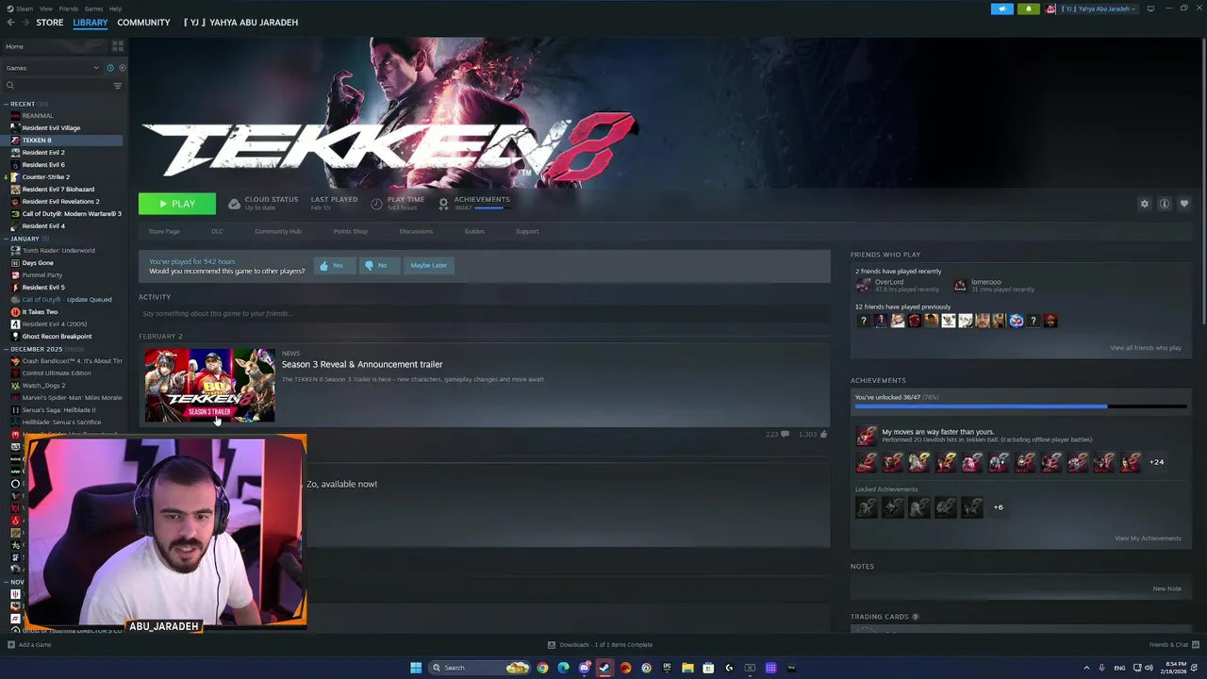Image resolution: width=1207 pixels, height=679 pixels.
Task: Open the YAHYA ABU JARADEH profile tab
Action: (x=241, y=23)
